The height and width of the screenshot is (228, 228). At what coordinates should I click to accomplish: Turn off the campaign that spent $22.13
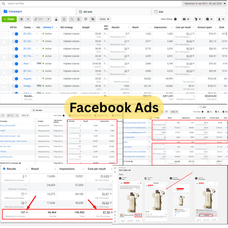click(x=15, y=41)
